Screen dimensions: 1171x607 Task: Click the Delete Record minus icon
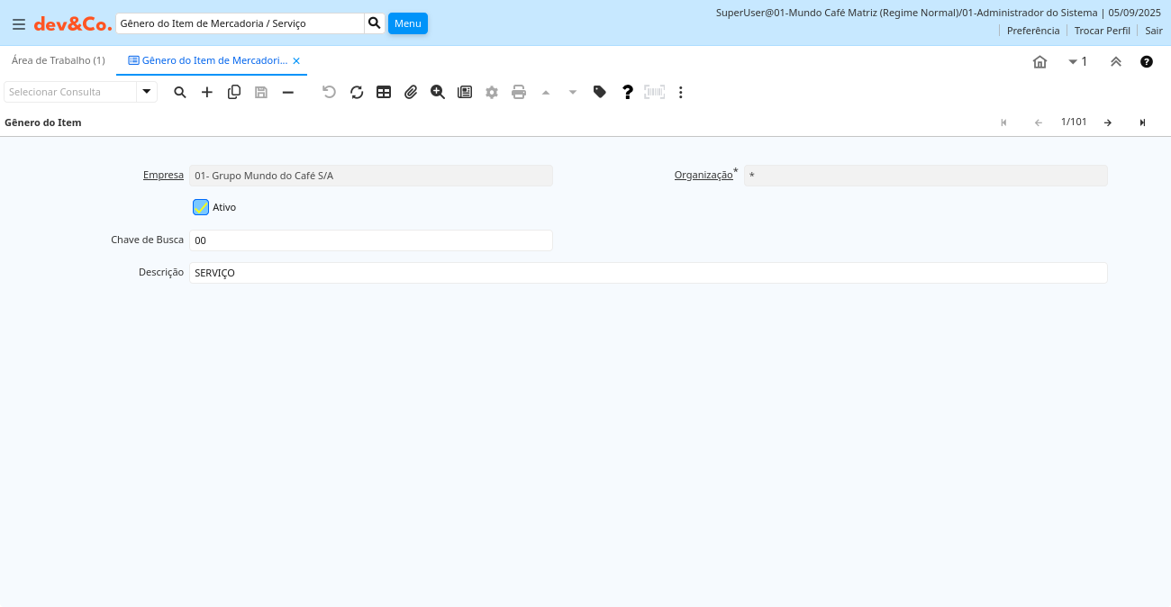pyautogui.click(x=288, y=92)
